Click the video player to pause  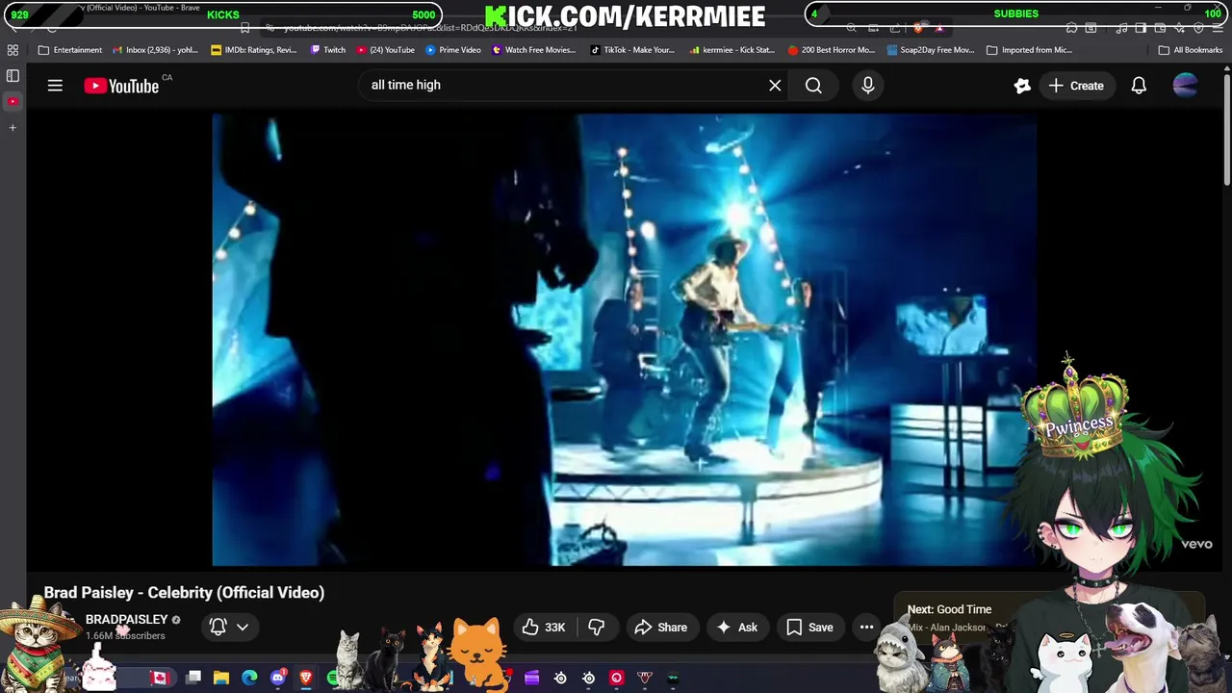tap(624, 340)
